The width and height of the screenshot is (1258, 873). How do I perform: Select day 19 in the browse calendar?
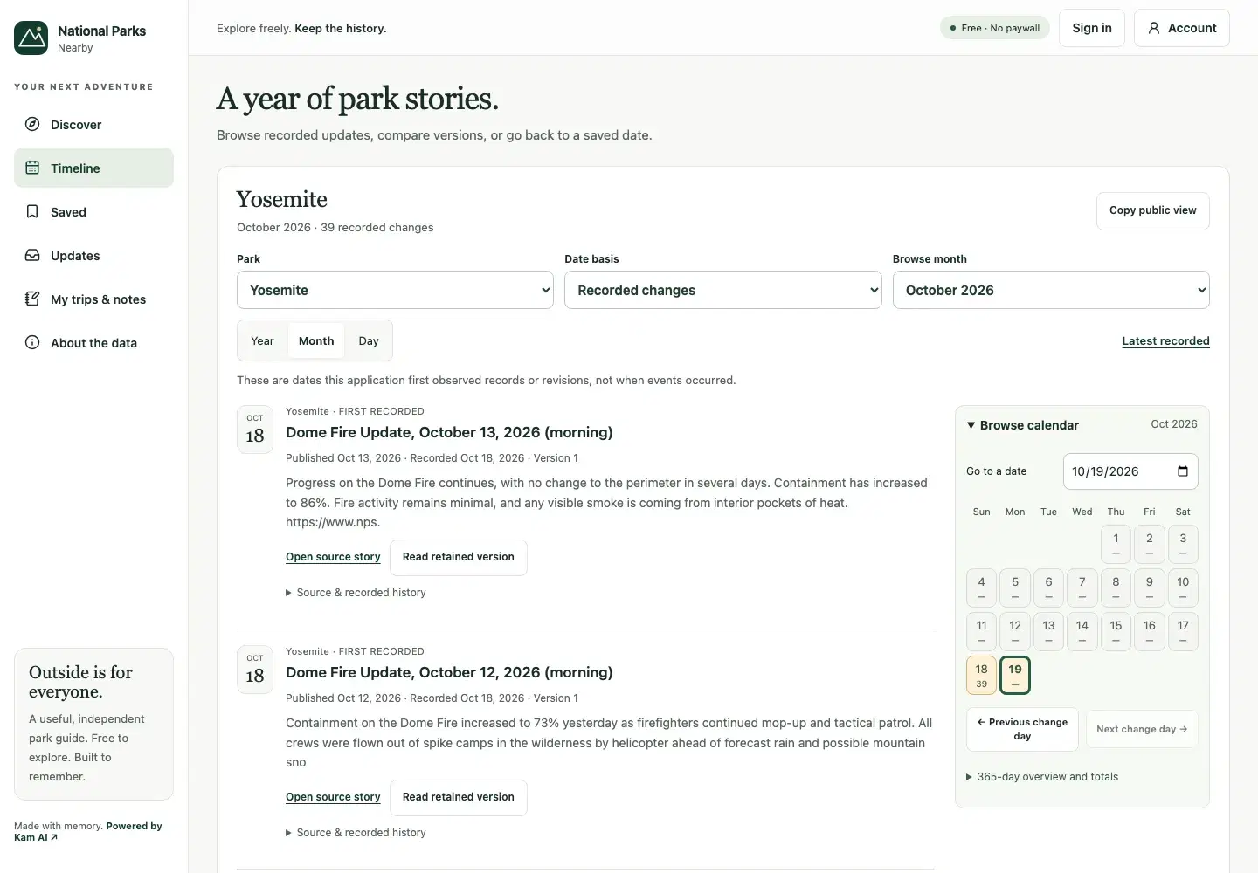coord(1015,676)
